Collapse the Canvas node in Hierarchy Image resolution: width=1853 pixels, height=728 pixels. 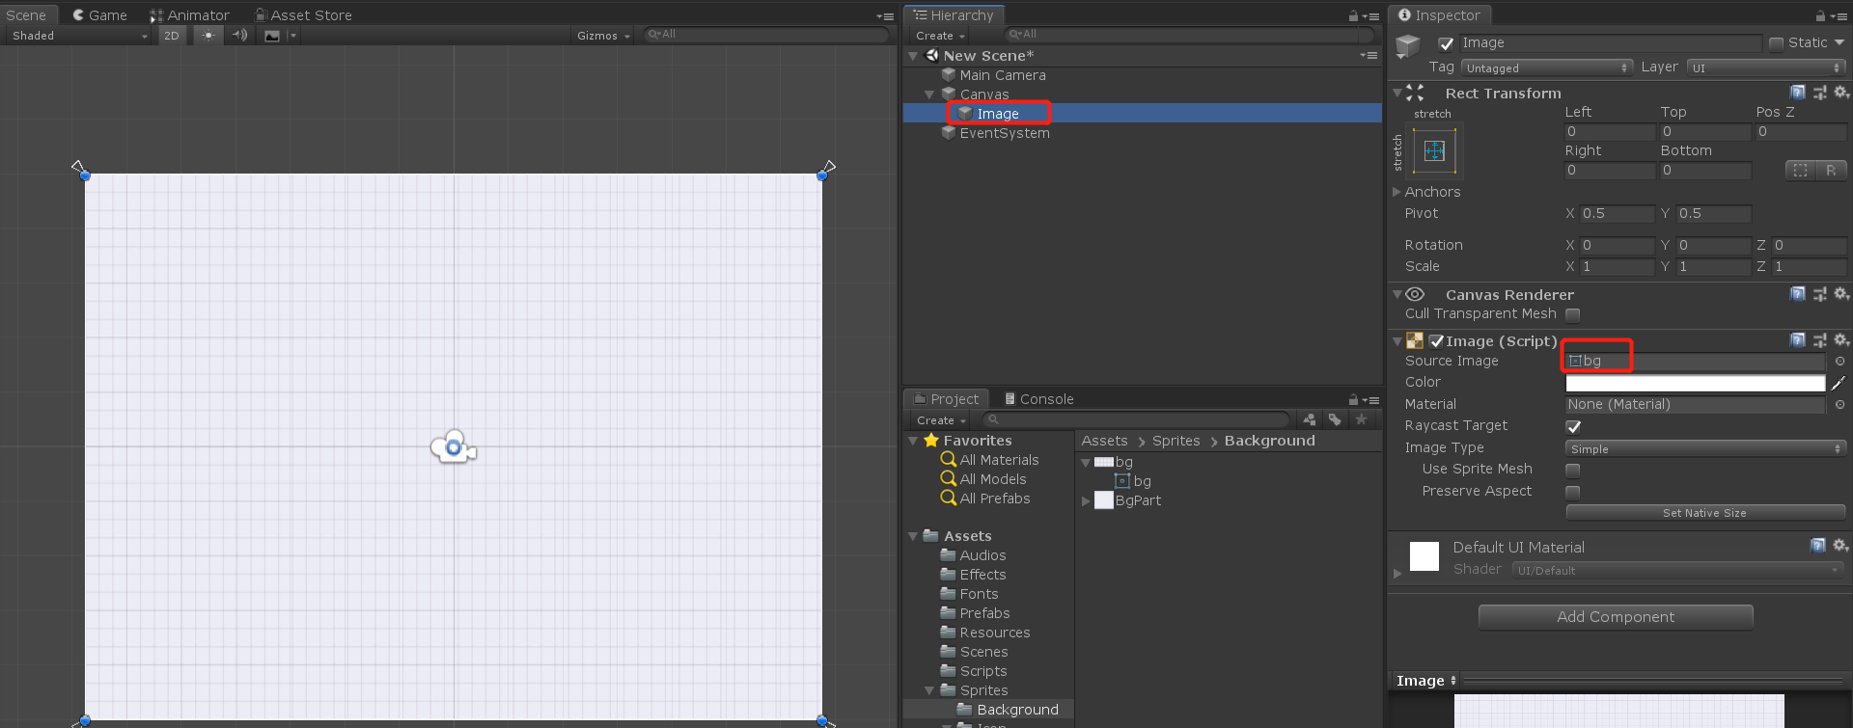pyautogui.click(x=929, y=94)
